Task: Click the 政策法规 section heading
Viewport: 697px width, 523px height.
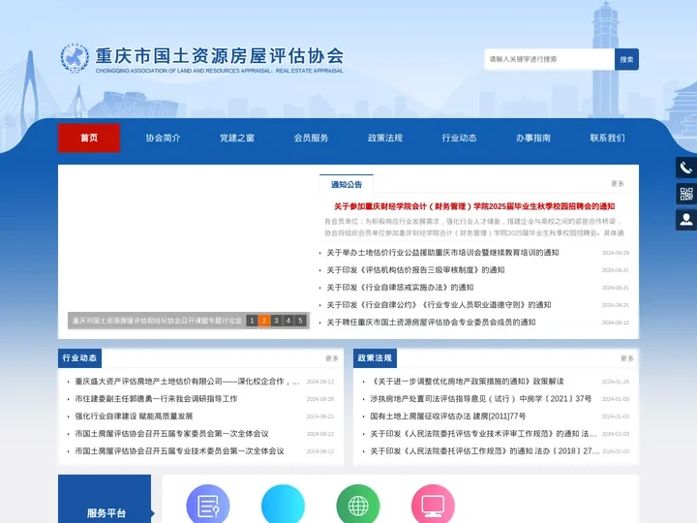Action: click(x=375, y=358)
